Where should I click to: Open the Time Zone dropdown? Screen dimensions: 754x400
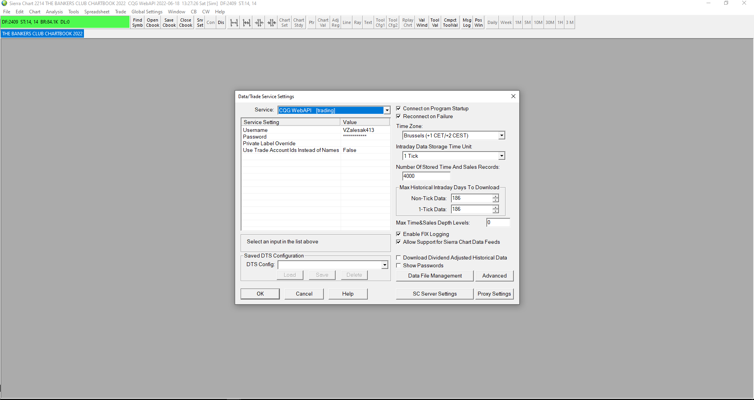coord(501,136)
